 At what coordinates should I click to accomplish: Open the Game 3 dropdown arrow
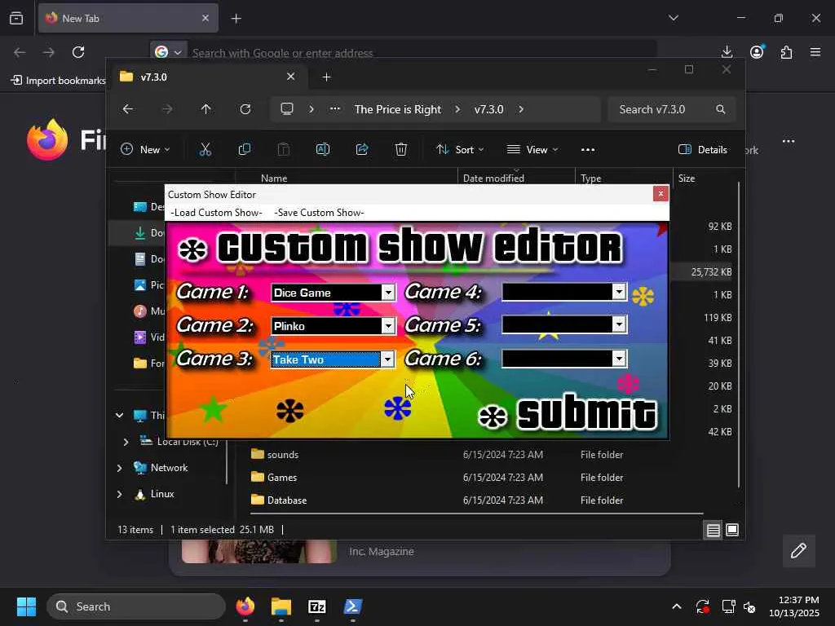387,359
